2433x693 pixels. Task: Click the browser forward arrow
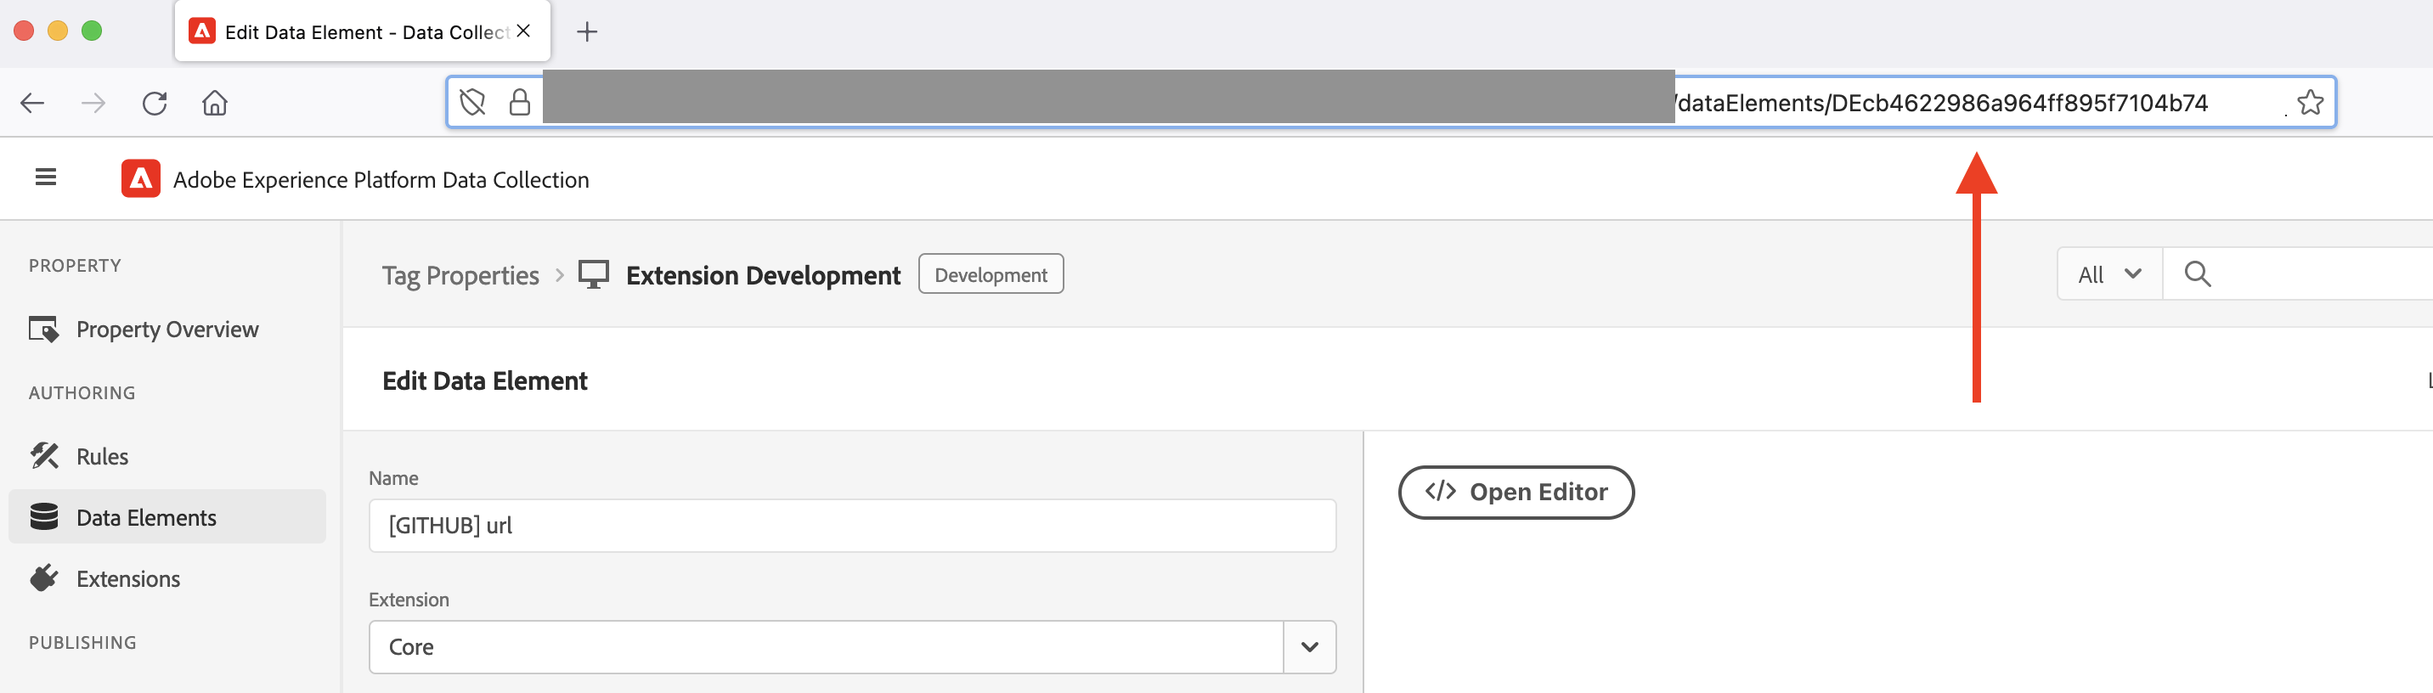(x=93, y=103)
